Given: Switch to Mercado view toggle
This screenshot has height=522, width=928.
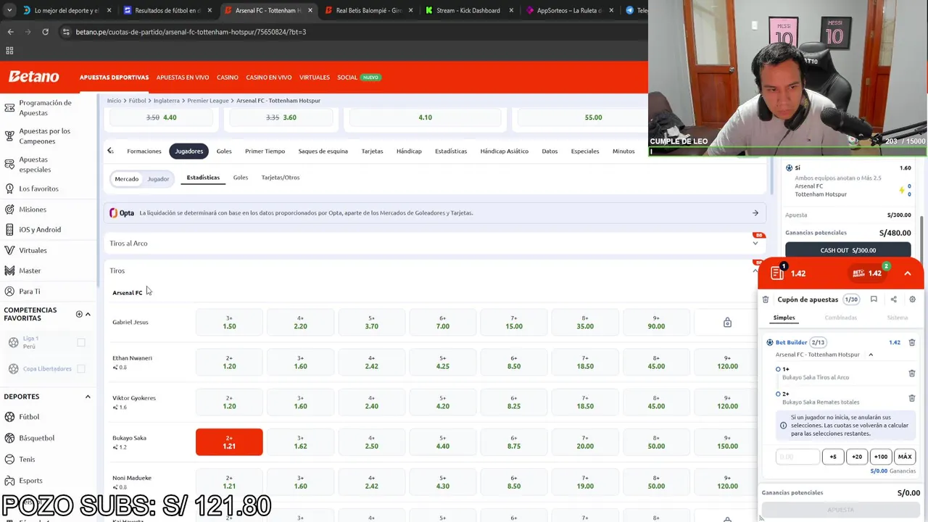Looking at the screenshot, I should pyautogui.click(x=126, y=178).
